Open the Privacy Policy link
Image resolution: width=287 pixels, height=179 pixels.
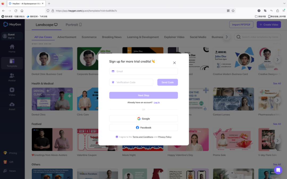[x=165, y=137]
